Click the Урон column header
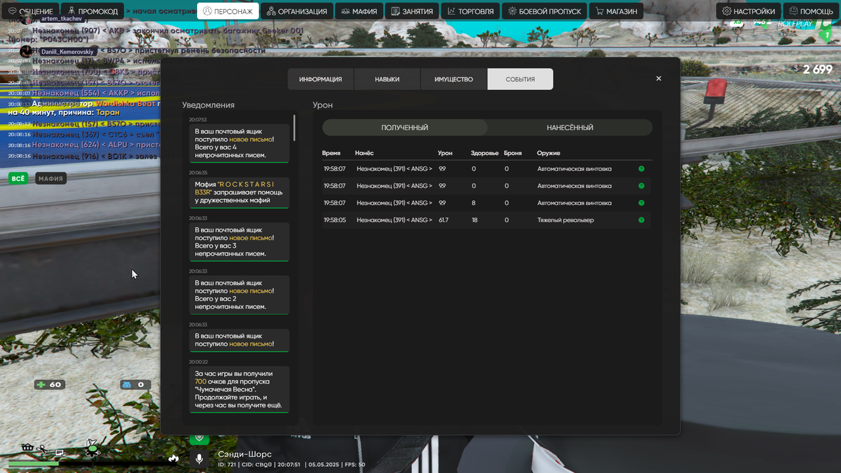Image resolution: width=841 pixels, height=473 pixels. pos(445,153)
